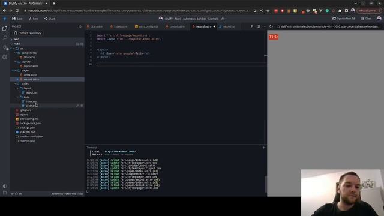
Task: Click the split editor icon
Action: point(258,26)
